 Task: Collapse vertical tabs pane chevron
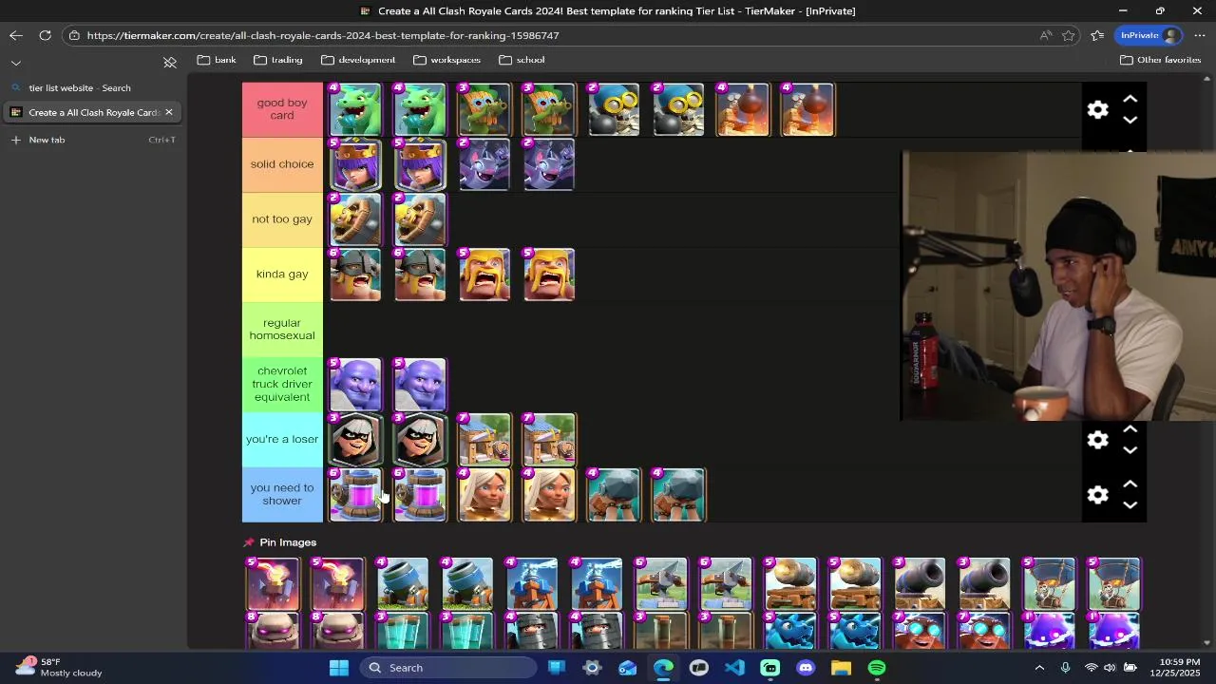pyautogui.click(x=16, y=63)
